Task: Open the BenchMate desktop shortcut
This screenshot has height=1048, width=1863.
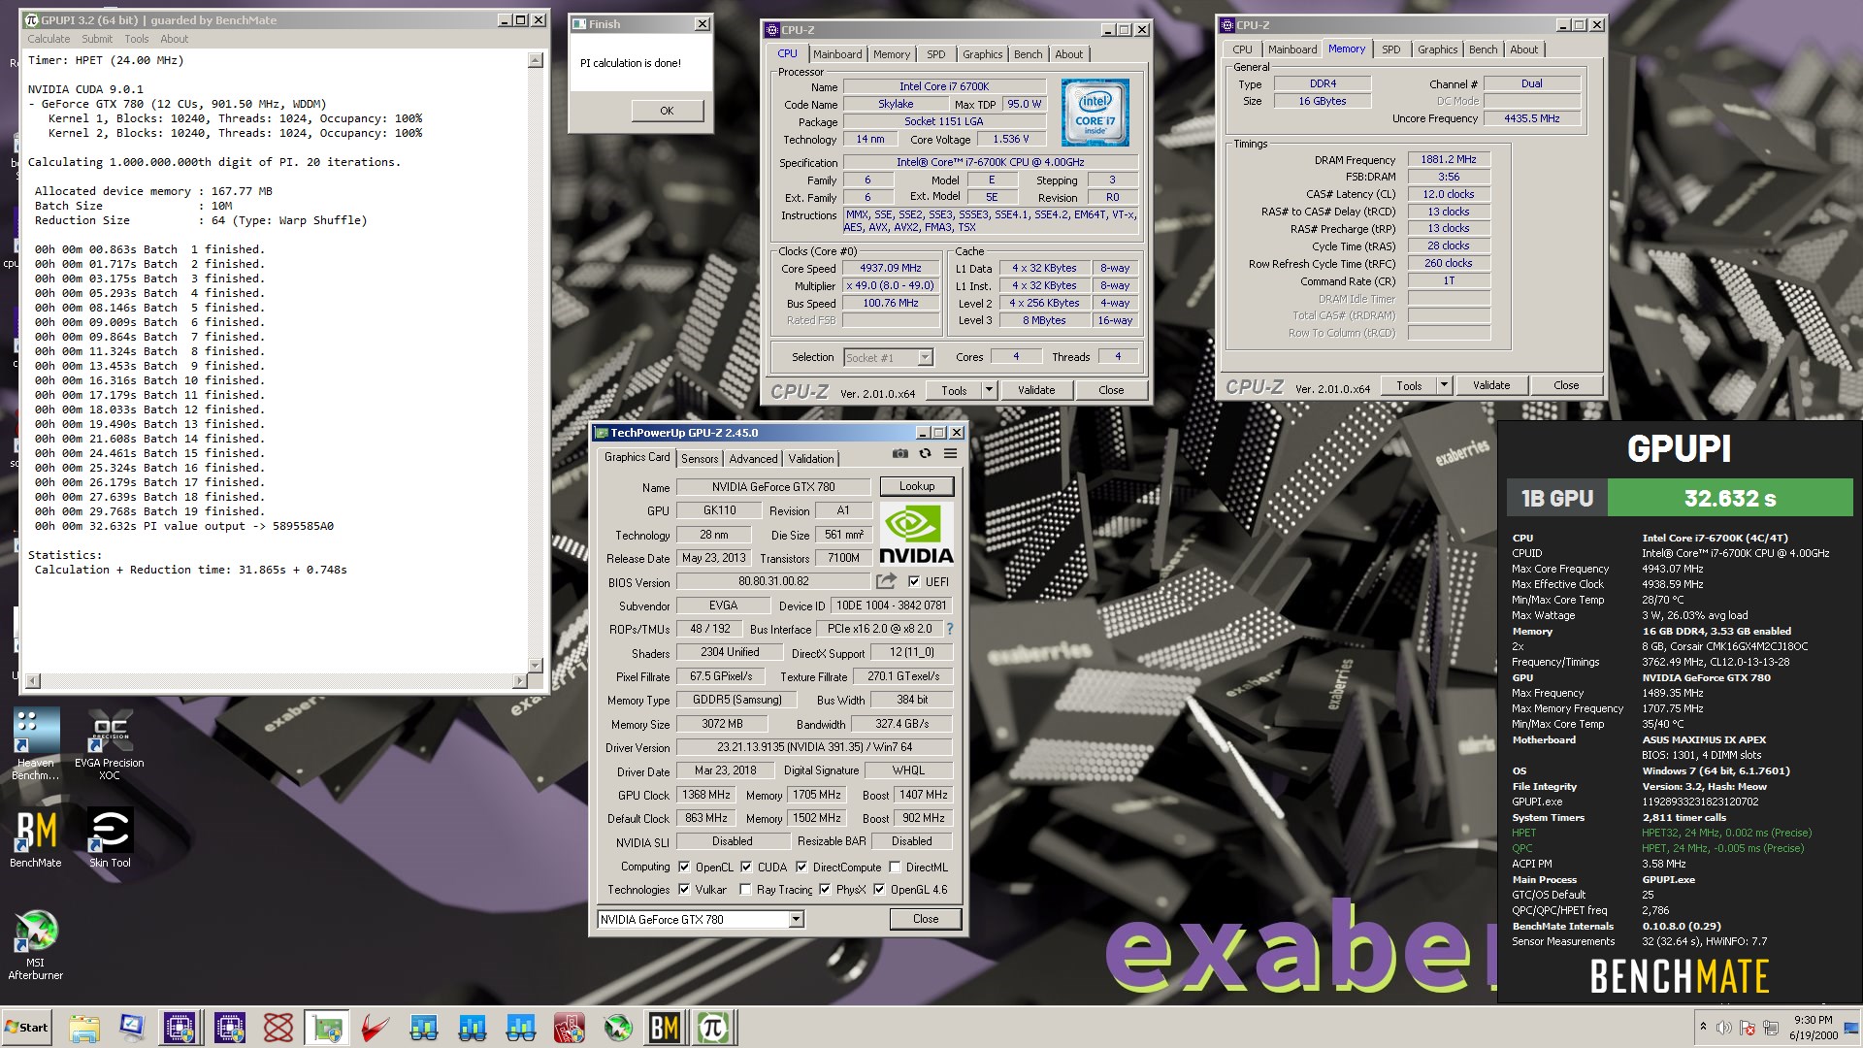Action: coord(36,838)
